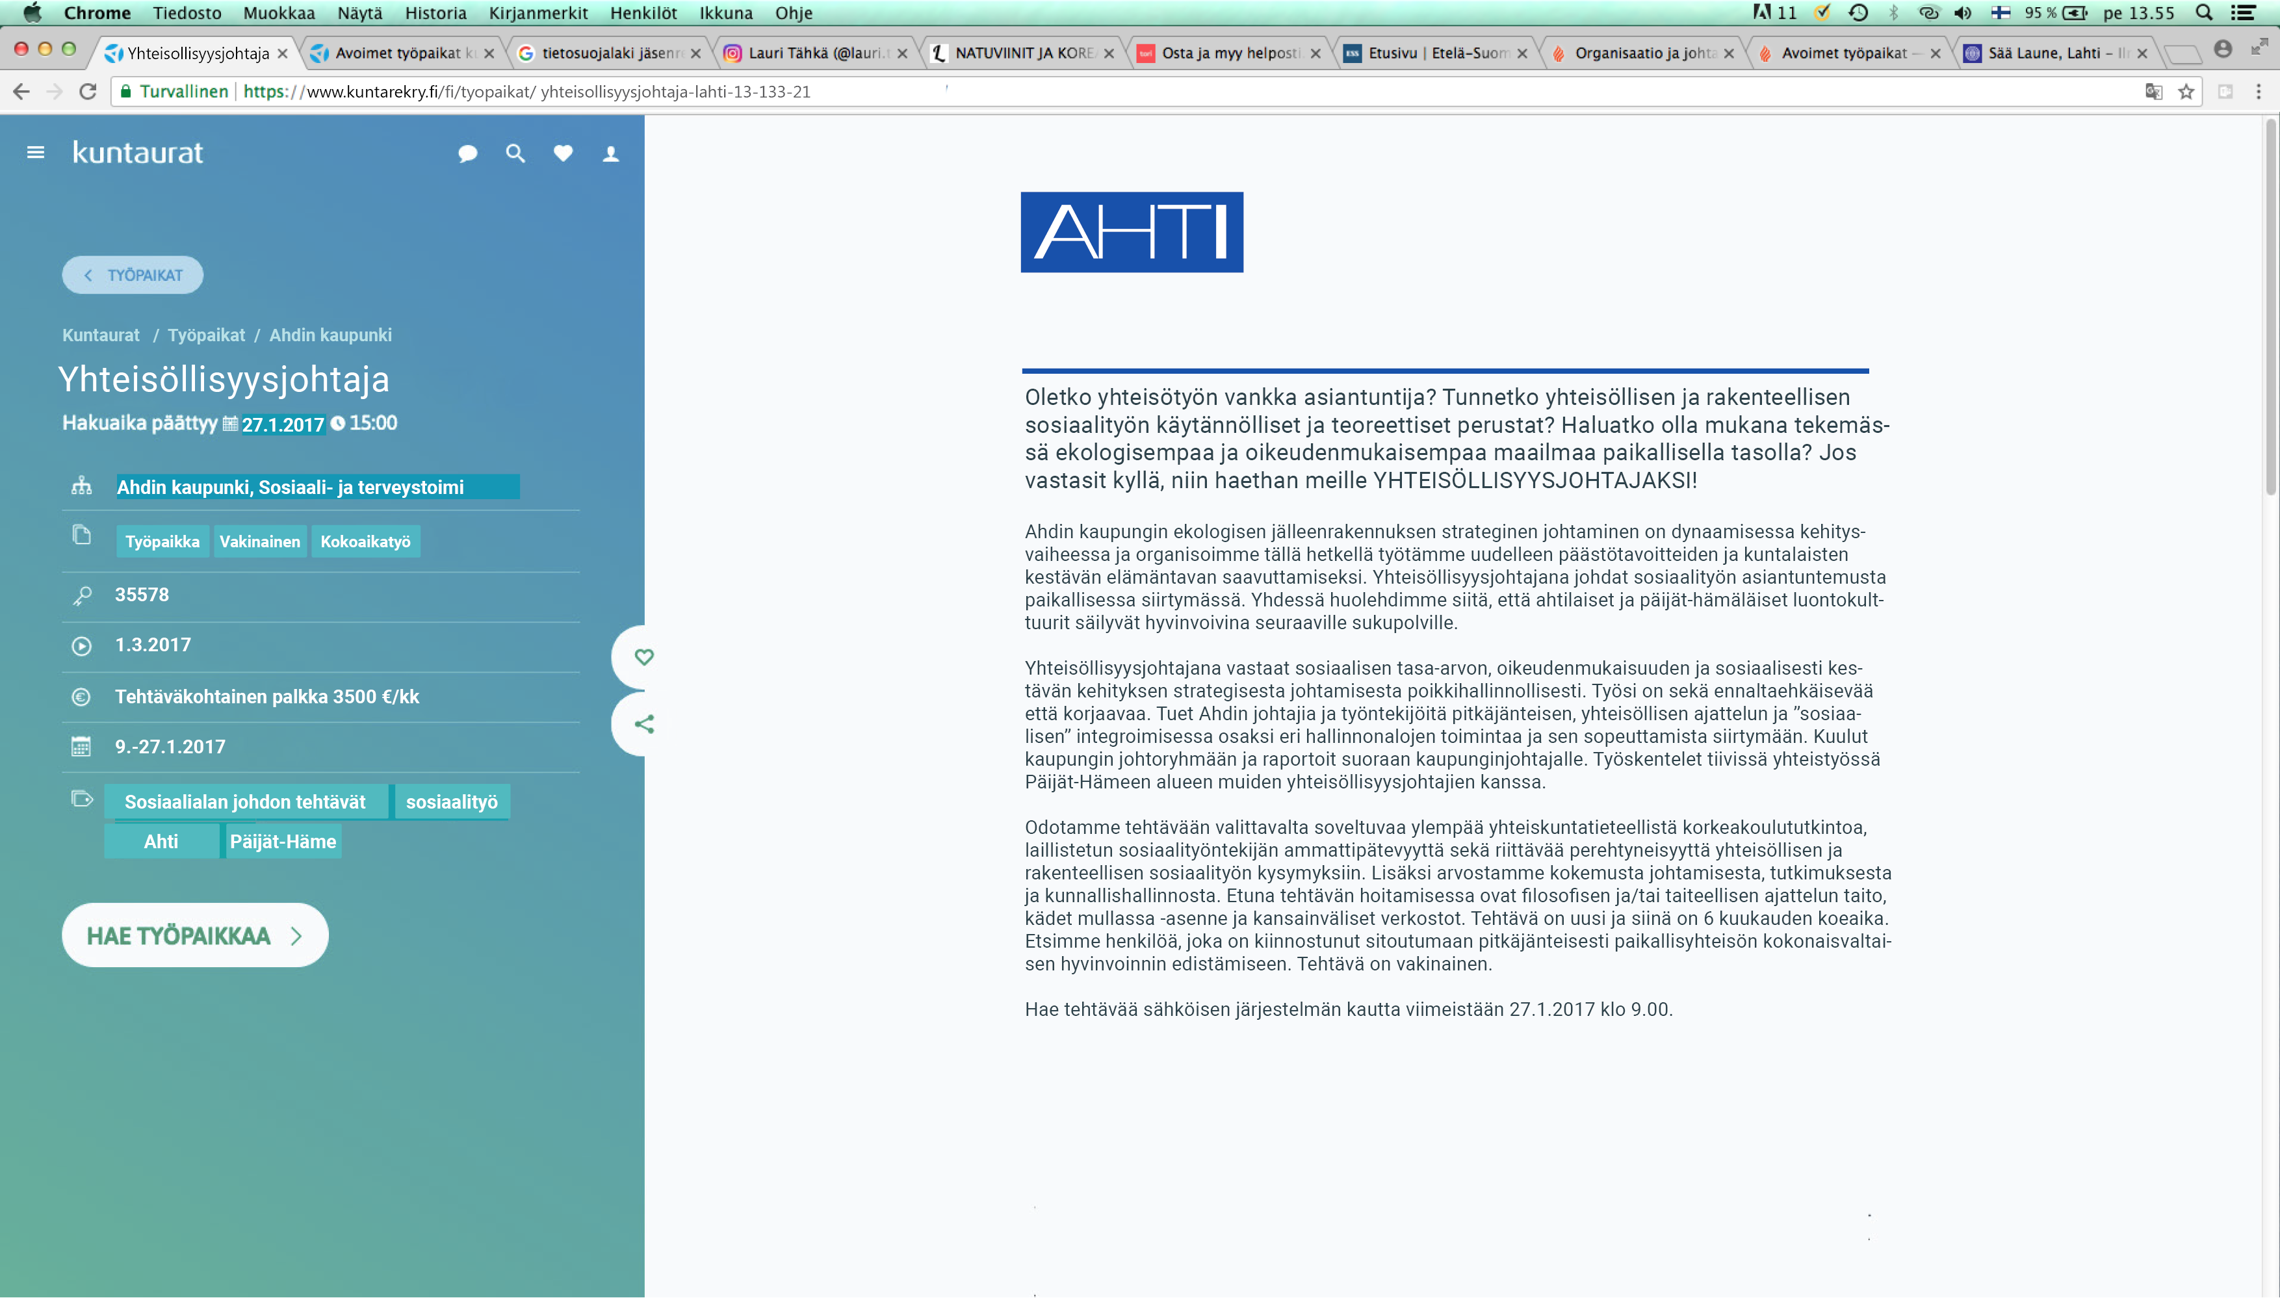This screenshot has width=2280, height=1298.
Task: Click HAE TYÖPAIKKAA apply button
Action: pos(194,935)
